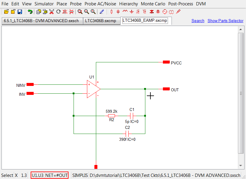The height and width of the screenshot is (179, 246).
Task: Click the Rotate component icon
Action: pos(58,12)
